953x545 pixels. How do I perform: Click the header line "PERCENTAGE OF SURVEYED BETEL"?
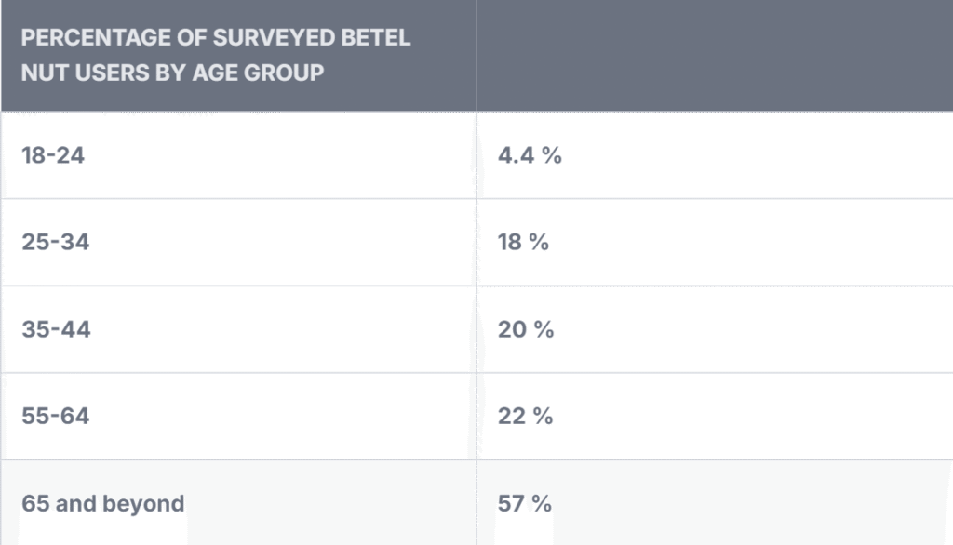216,39
